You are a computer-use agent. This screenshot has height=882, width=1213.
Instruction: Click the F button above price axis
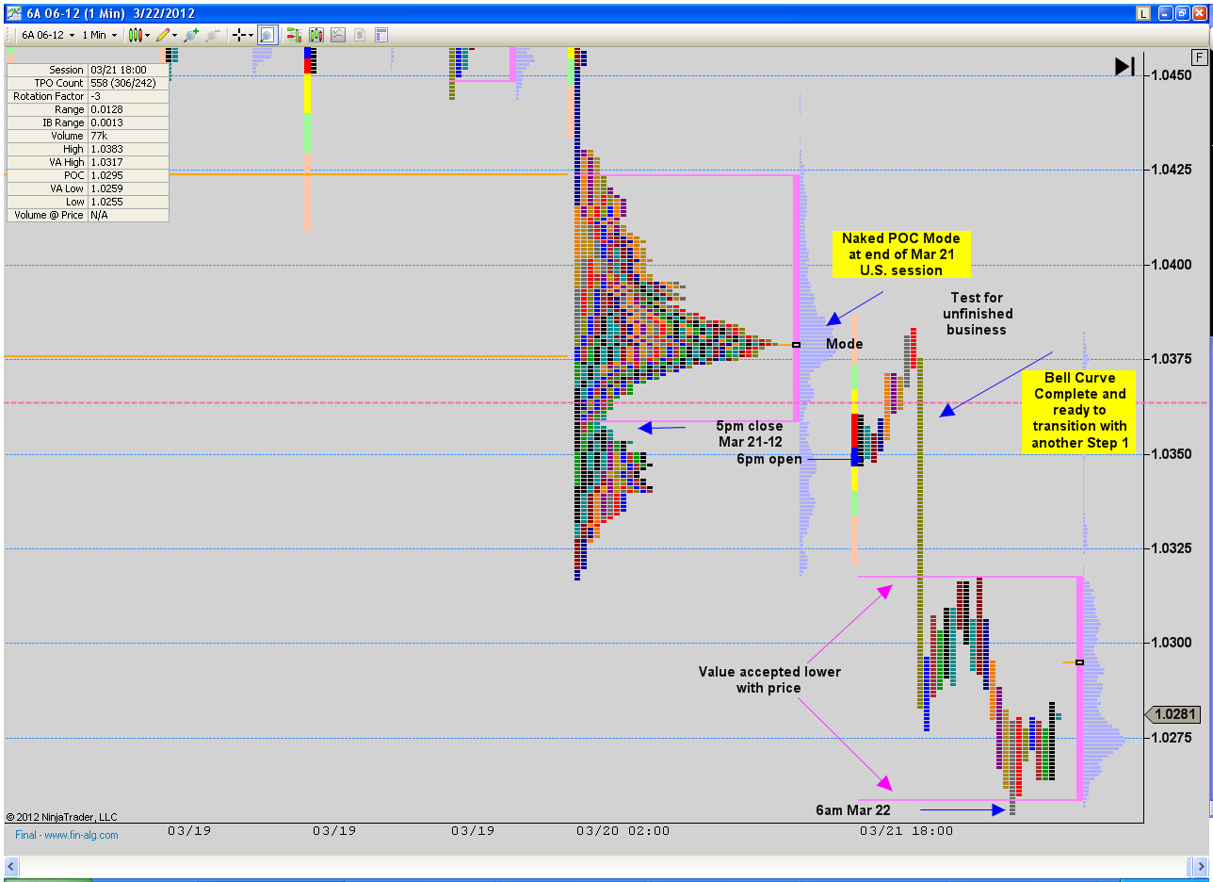tap(1199, 57)
